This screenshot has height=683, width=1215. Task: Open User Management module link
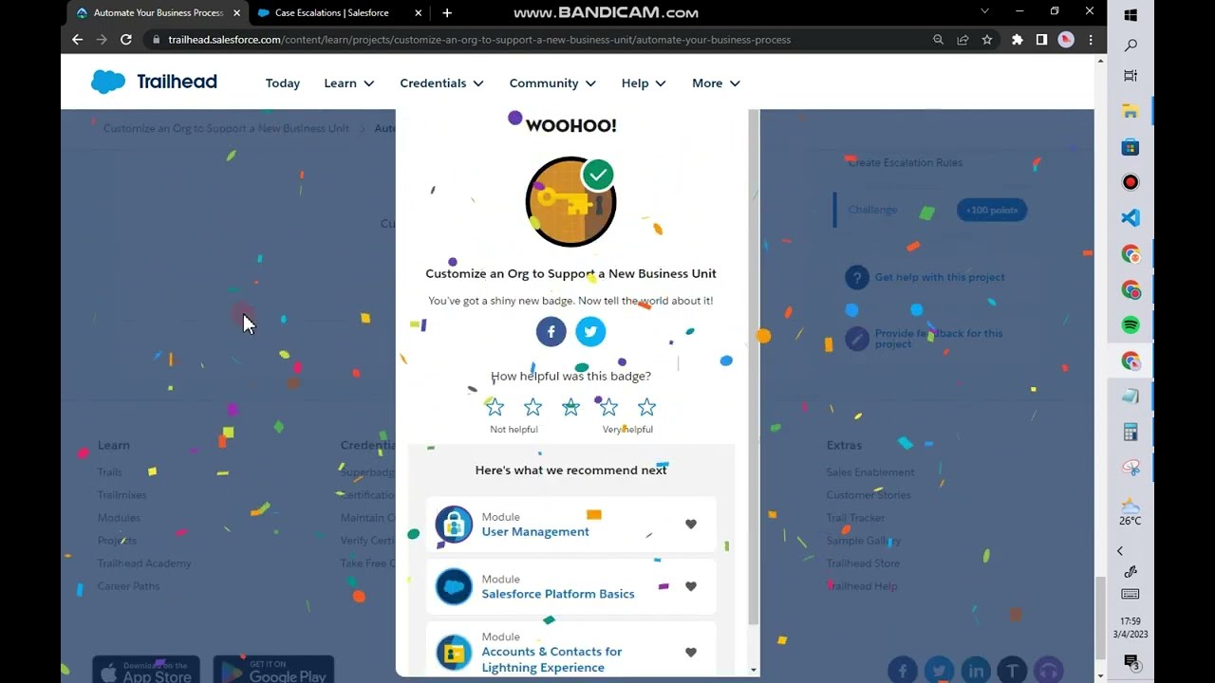(535, 531)
